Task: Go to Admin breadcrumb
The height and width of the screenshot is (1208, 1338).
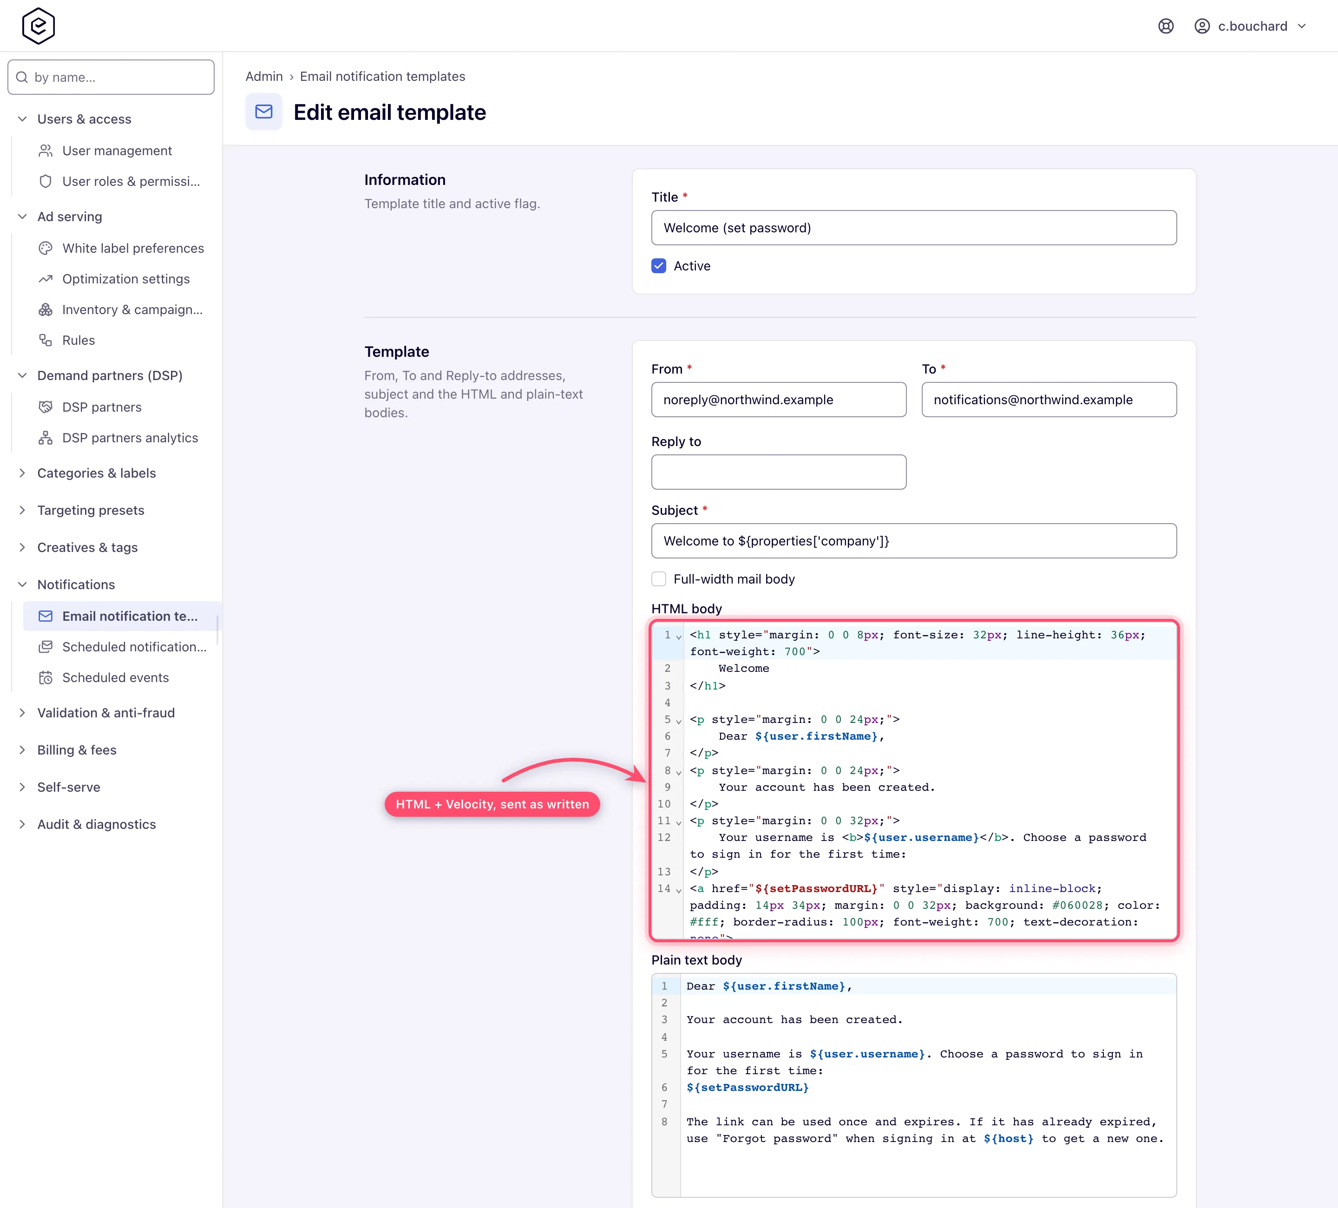Action: [264, 76]
